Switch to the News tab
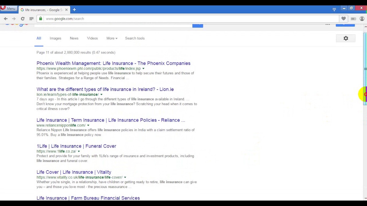The width and height of the screenshot is (367, 206). coord(74,38)
